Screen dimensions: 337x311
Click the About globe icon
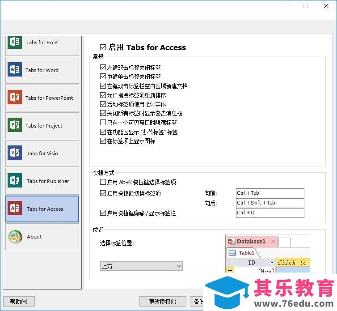click(x=15, y=237)
